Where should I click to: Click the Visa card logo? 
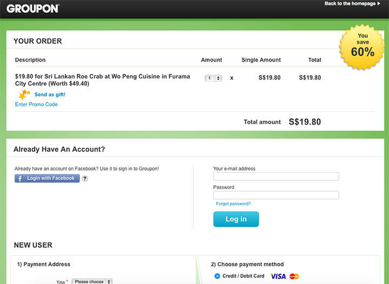click(x=278, y=276)
